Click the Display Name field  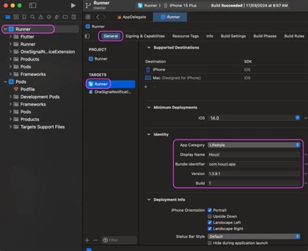tap(254, 155)
